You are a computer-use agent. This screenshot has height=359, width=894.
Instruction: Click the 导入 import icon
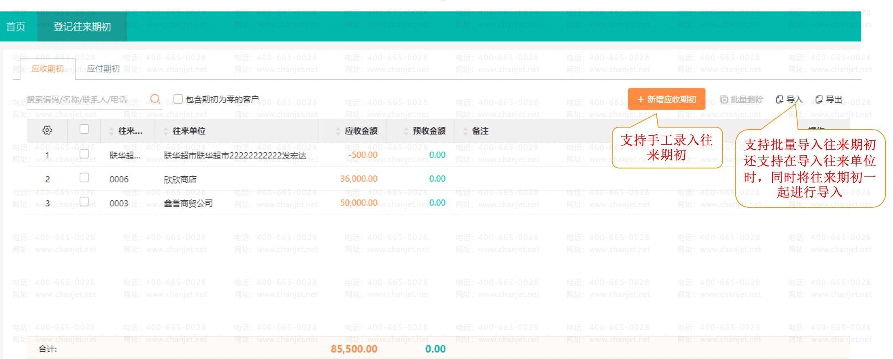780,99
